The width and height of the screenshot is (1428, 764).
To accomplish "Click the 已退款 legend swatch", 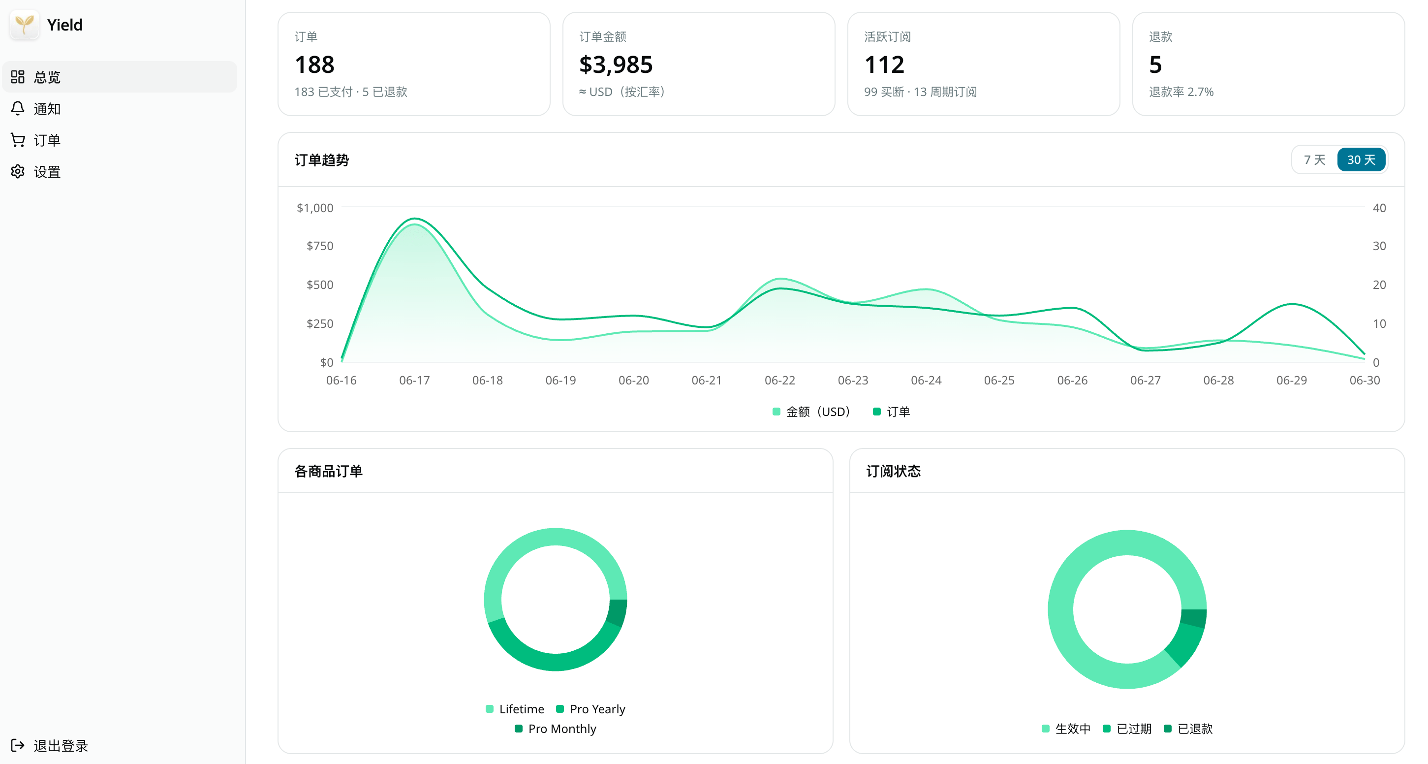I will [1168, 729].
